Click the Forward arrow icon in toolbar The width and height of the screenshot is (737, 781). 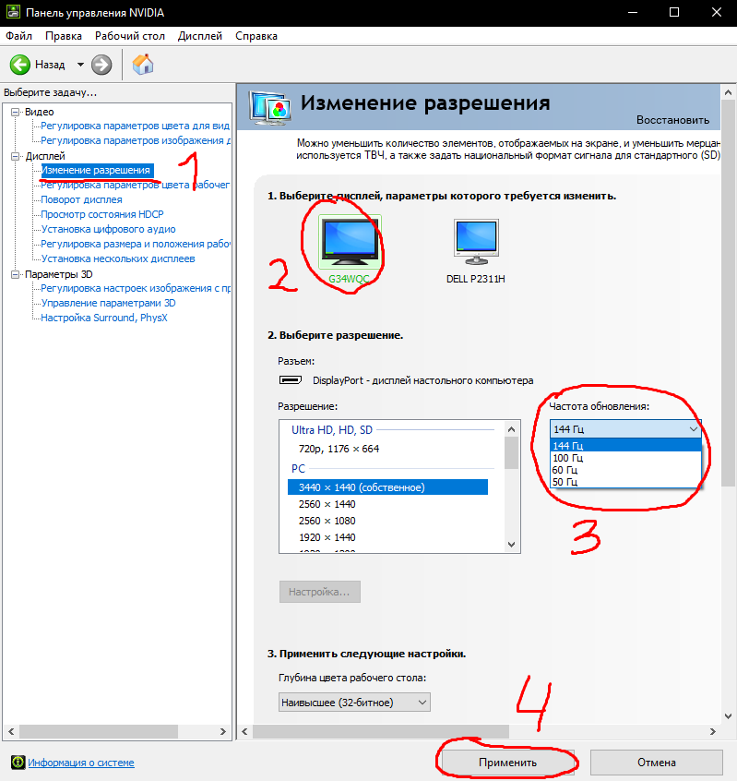101,65
